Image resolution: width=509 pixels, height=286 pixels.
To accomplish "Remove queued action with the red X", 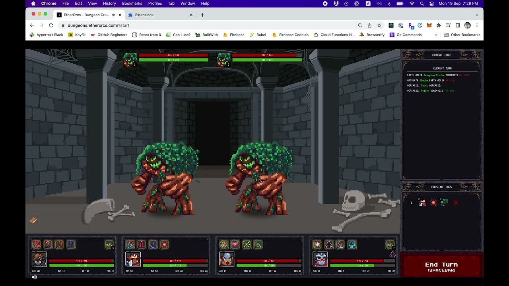I will [x=456, y=203].
